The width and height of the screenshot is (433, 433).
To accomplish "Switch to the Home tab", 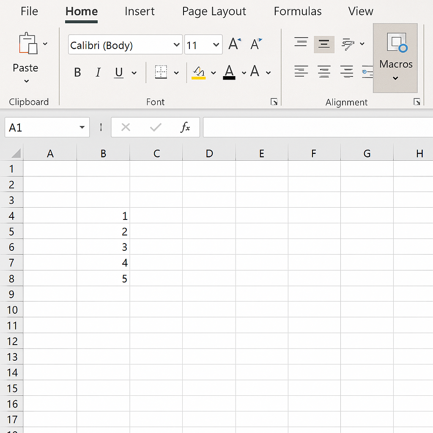I will 82,11.
